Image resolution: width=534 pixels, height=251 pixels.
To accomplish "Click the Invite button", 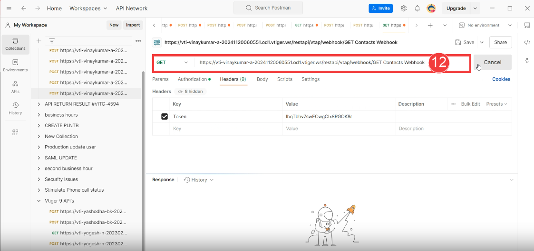I will pyautogui.click(x=381, y=8).
